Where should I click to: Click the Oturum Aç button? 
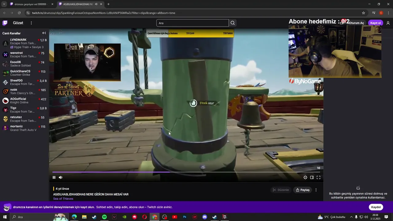point(356,23)
